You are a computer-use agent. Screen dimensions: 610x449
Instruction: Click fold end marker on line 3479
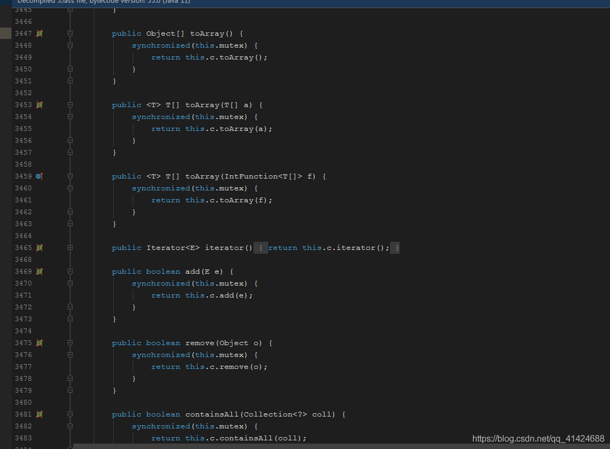(x=70, y=391)
